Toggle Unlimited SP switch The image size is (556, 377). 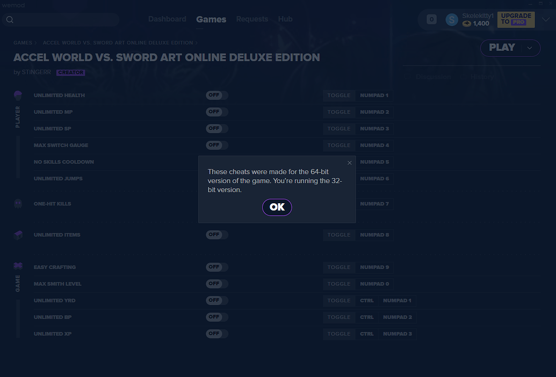click(216, 129)
